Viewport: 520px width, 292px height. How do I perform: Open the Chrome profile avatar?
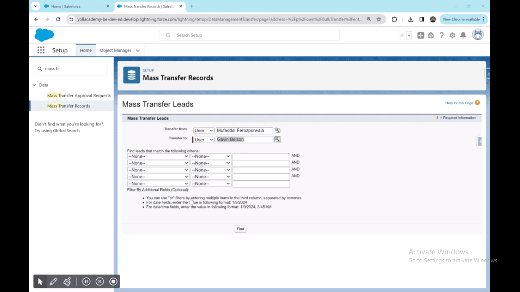(433, 19)
